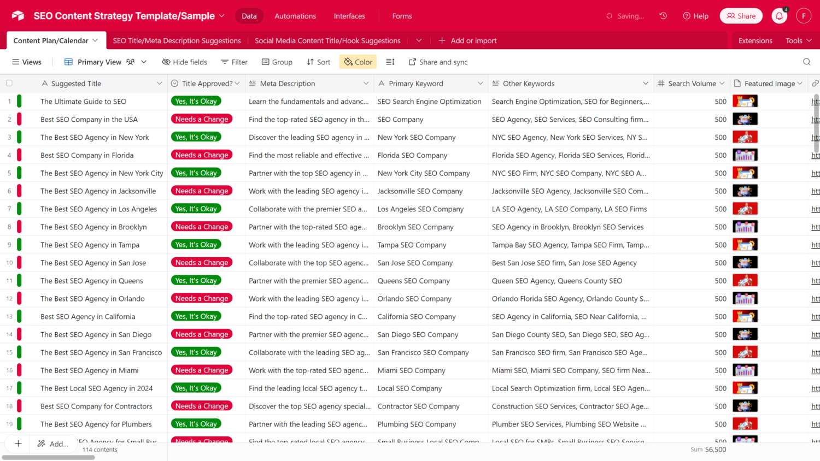Image resolution: width=820 pixels, height=461 pixels.
Task: Open the featured image thumbnail in row 1
Action: coord(745,101)
